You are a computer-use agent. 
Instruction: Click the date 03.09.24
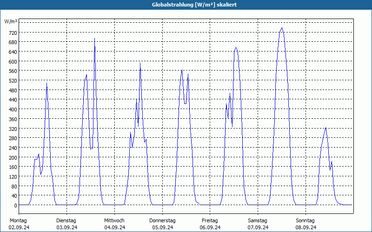67,227
